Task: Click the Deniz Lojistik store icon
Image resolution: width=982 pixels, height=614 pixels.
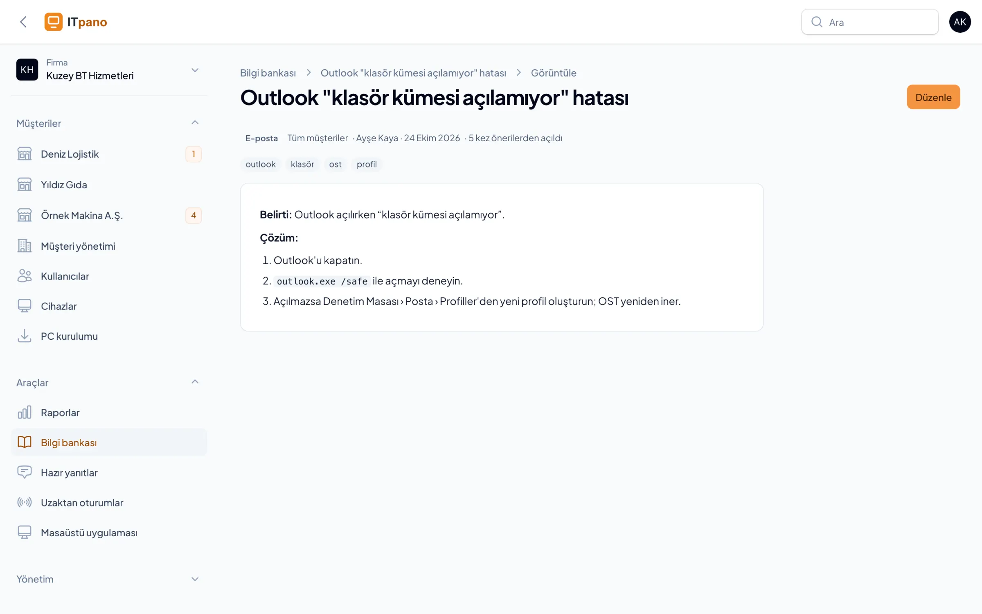Action: [25, 154]
